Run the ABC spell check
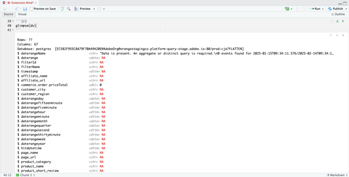Image resolution: width=349 pixels, height=177 pixels. (62, 9)
